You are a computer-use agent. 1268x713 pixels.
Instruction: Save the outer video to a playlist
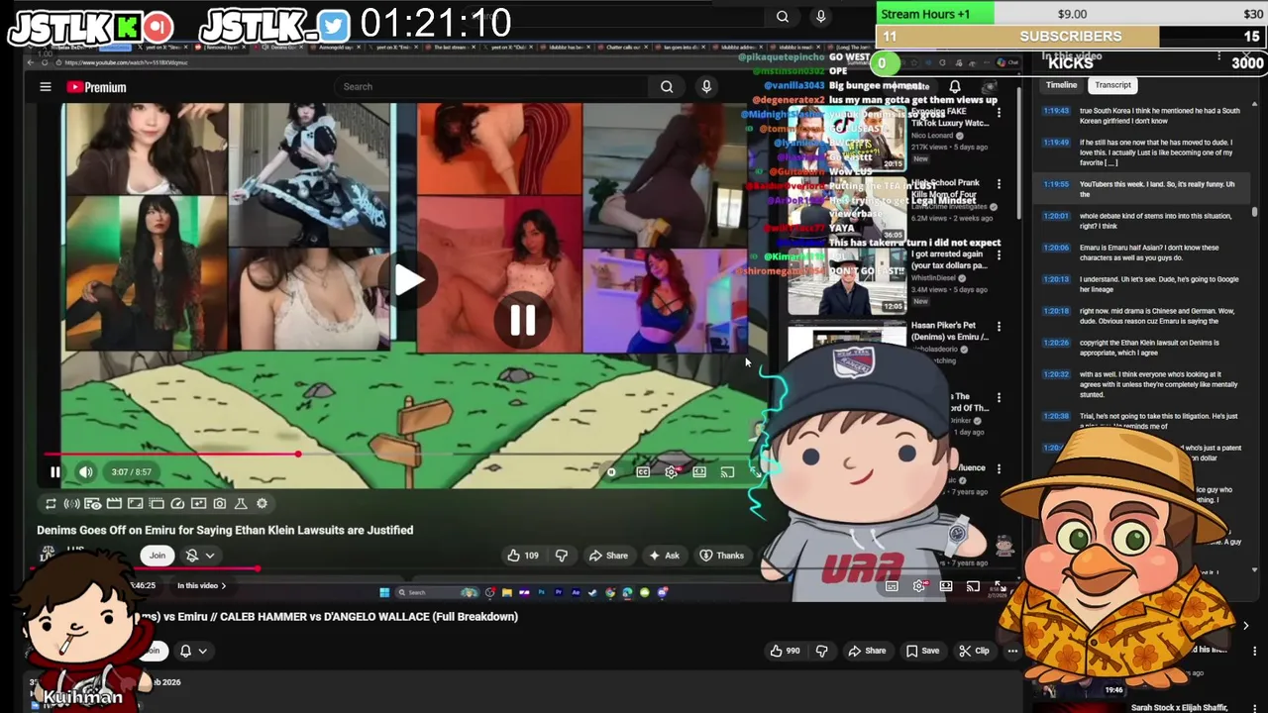(922, 651)
